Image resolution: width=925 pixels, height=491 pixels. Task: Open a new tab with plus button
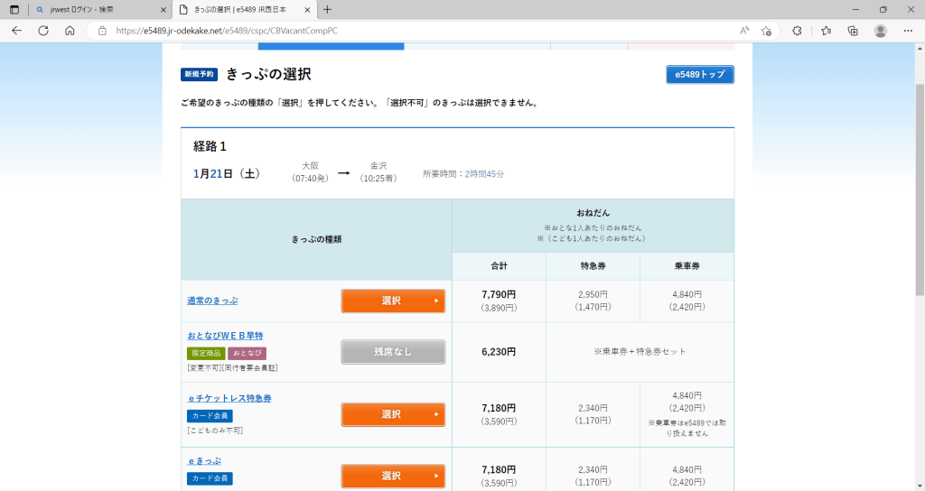coord(327,9)
